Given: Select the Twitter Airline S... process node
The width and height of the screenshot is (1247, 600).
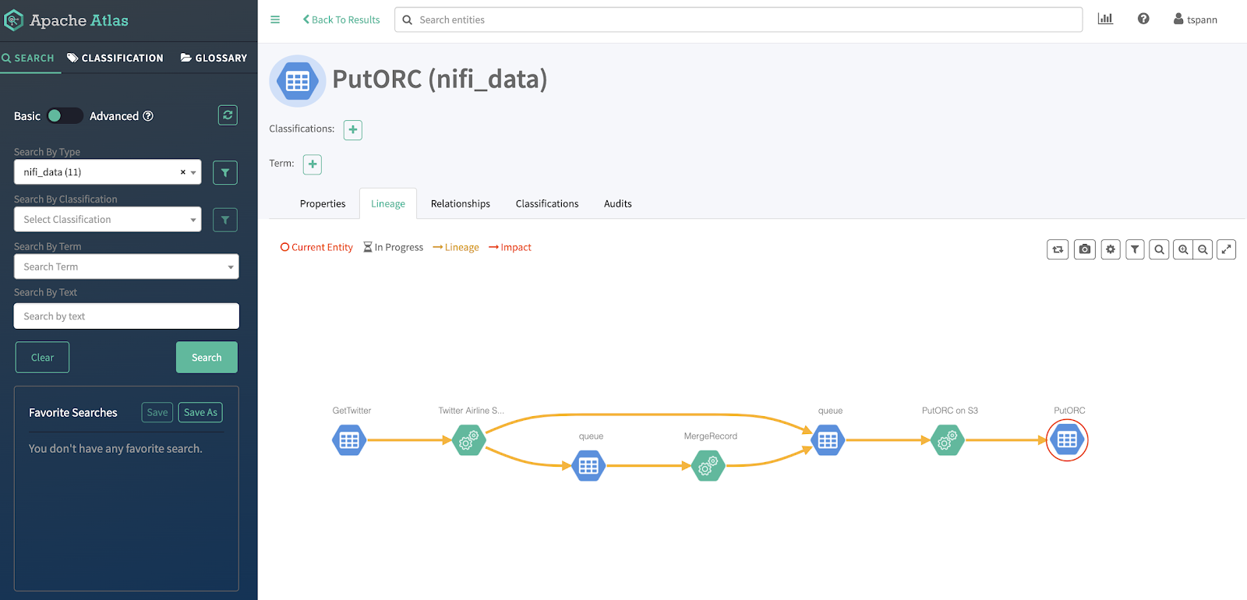Looking at the screenshot, I should pos(469,440).
